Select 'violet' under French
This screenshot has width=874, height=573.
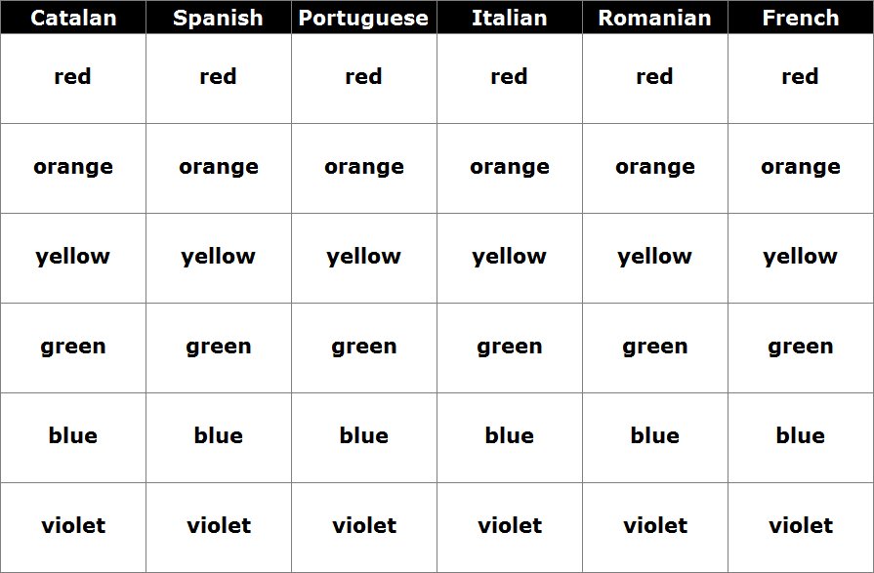(801, 525)
